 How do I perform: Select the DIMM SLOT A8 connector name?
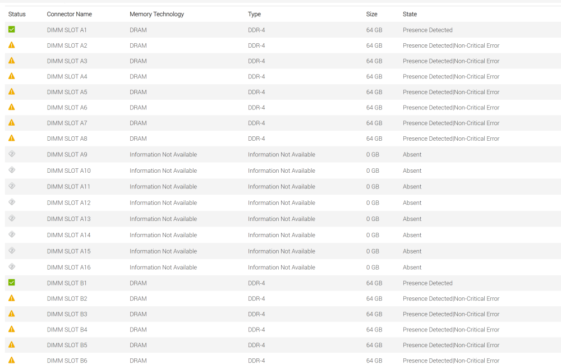[x=67, y=139]
